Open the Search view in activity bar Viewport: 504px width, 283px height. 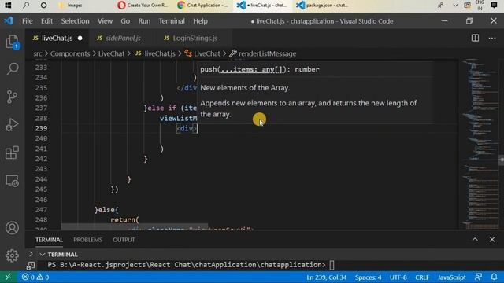pyautogui.click(x=13, y=68)
